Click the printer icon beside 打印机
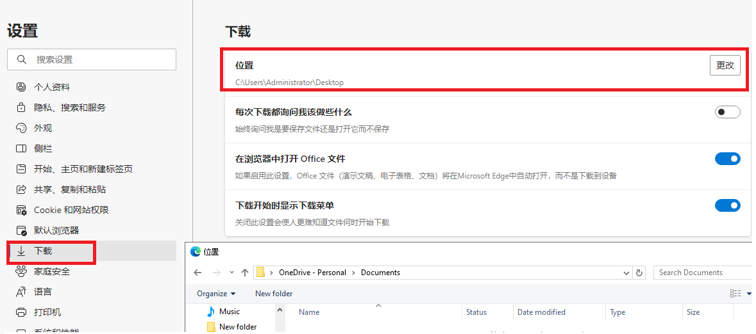The width and height of the screenshot is (756, 334). pos(21,312)
